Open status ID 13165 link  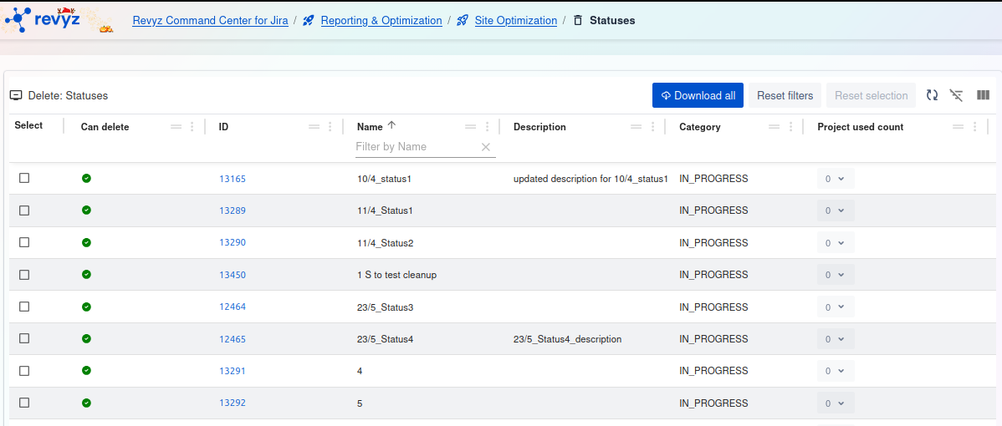click(233, 179)
